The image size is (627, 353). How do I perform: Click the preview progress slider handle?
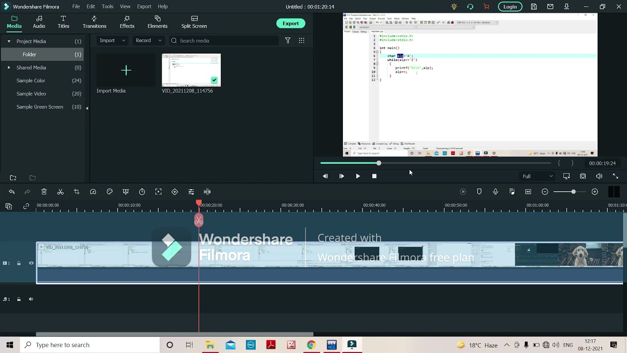379,163
